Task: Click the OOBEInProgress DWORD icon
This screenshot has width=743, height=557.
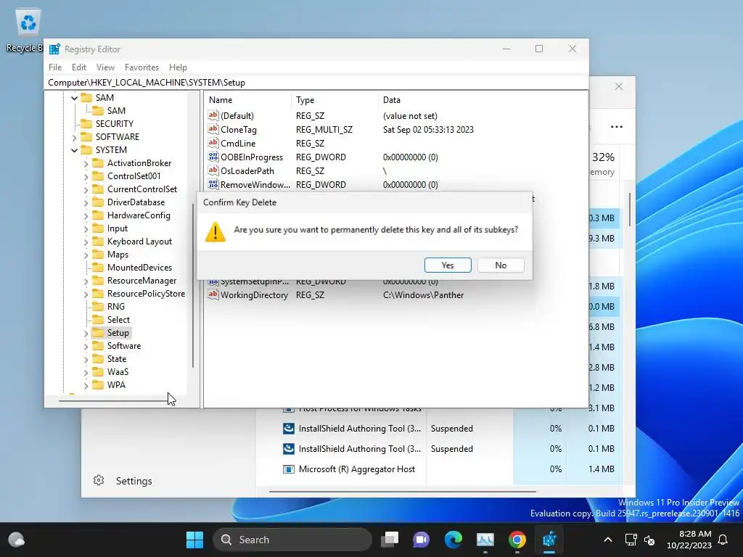Action: pyautogui.click(x=213, y=157)
